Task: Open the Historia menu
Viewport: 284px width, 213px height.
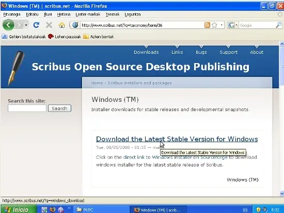Action: point(64,14)
